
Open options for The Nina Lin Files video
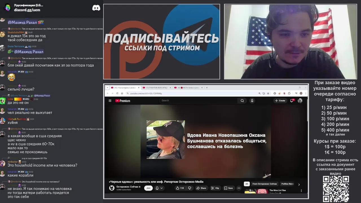pos(301,191)
